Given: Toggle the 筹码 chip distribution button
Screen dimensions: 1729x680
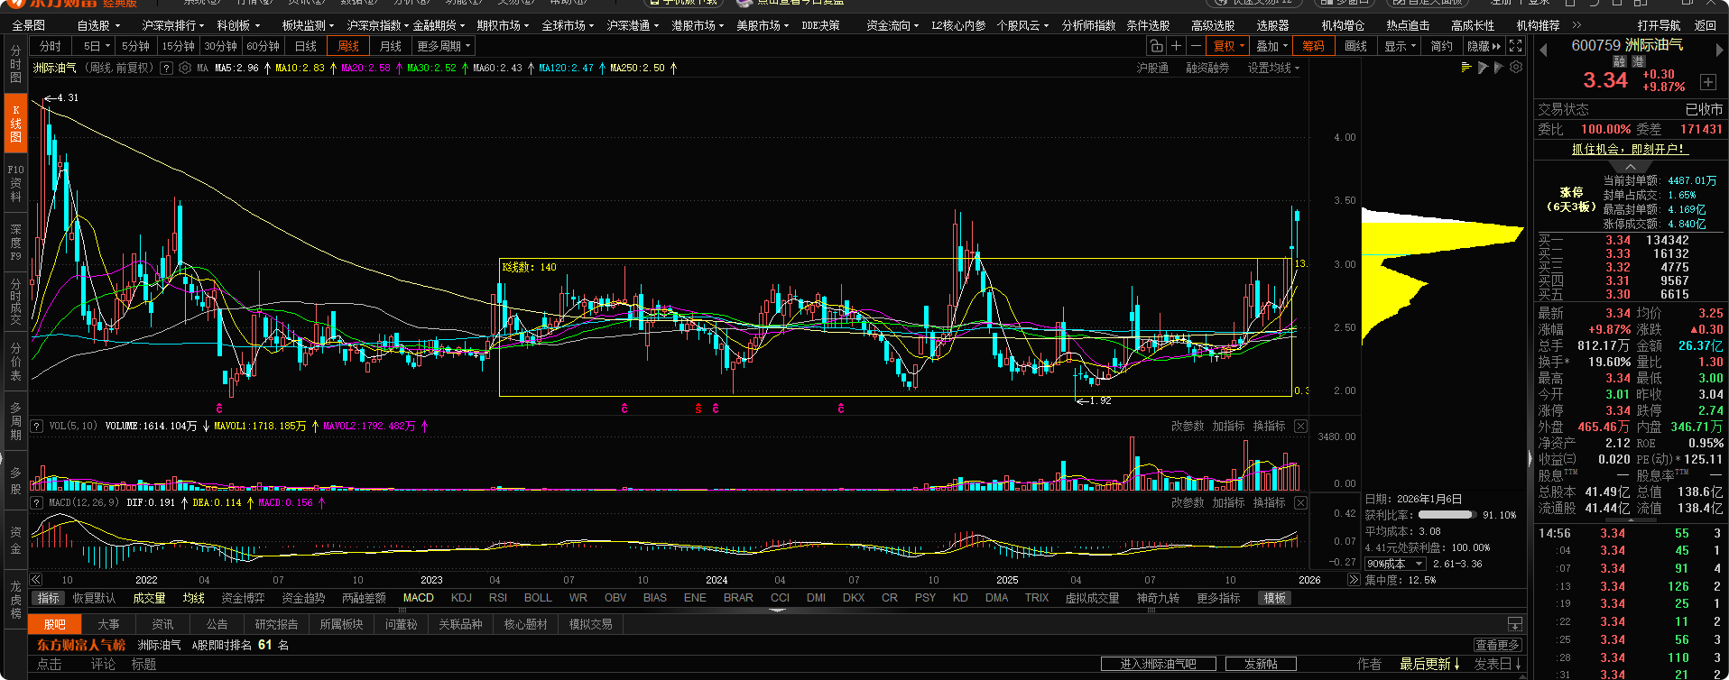Looking at the screenshot, I should pos(1313,46).
